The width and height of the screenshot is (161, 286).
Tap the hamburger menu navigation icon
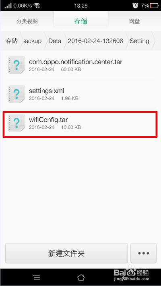37,278
